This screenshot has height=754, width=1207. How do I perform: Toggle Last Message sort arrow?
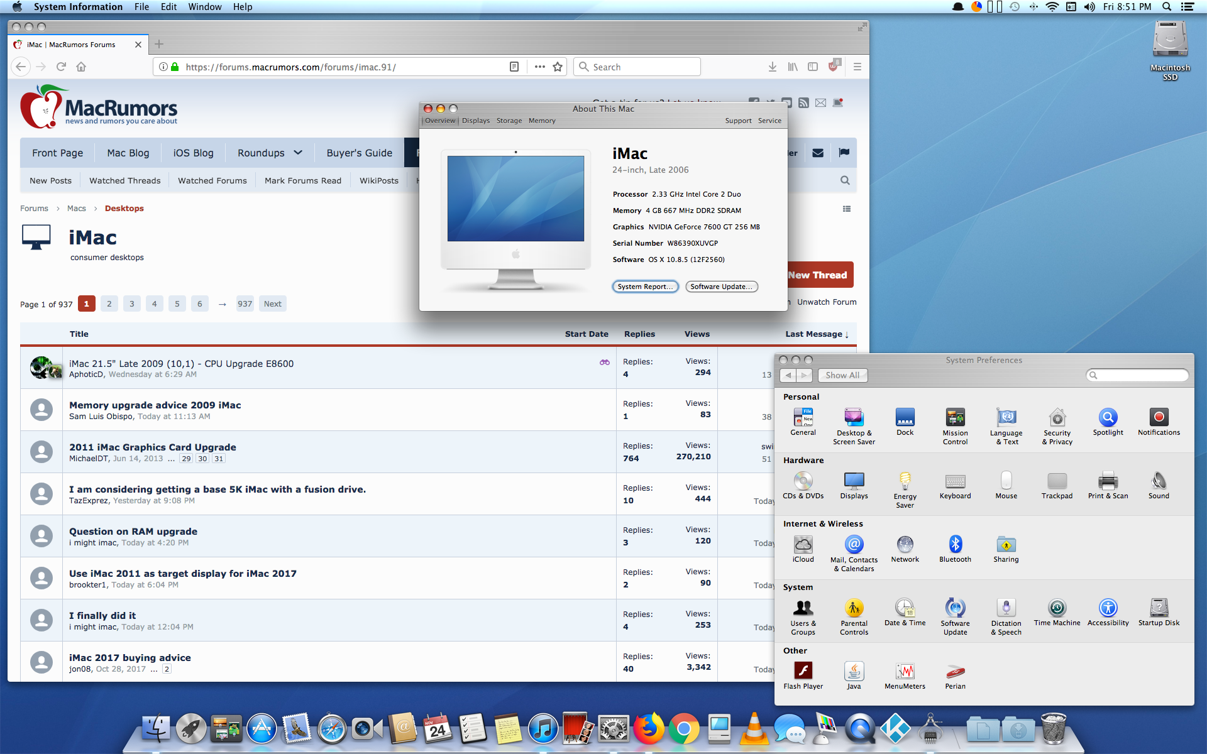click(847, 334)
